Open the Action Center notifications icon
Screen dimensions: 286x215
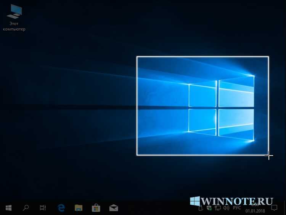274,208
